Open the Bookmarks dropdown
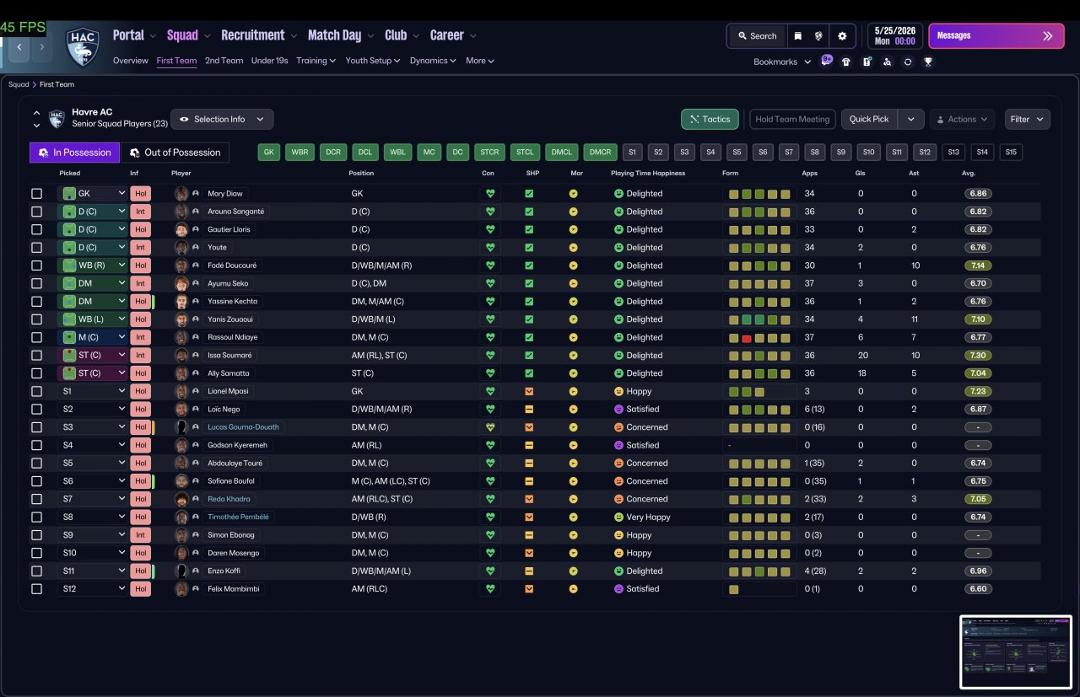This screenshot has width=1080, height=697. [x=782, y=62]
